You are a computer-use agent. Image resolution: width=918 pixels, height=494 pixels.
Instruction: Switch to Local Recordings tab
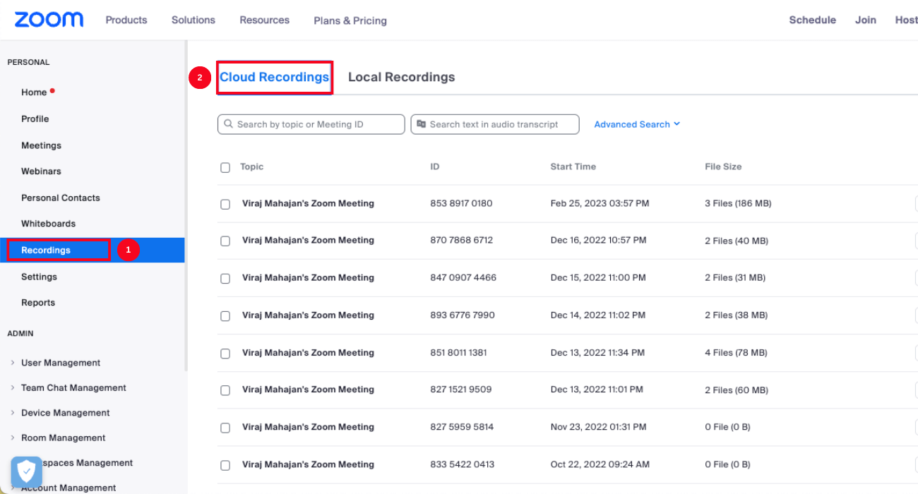click(x=401, y=77)
